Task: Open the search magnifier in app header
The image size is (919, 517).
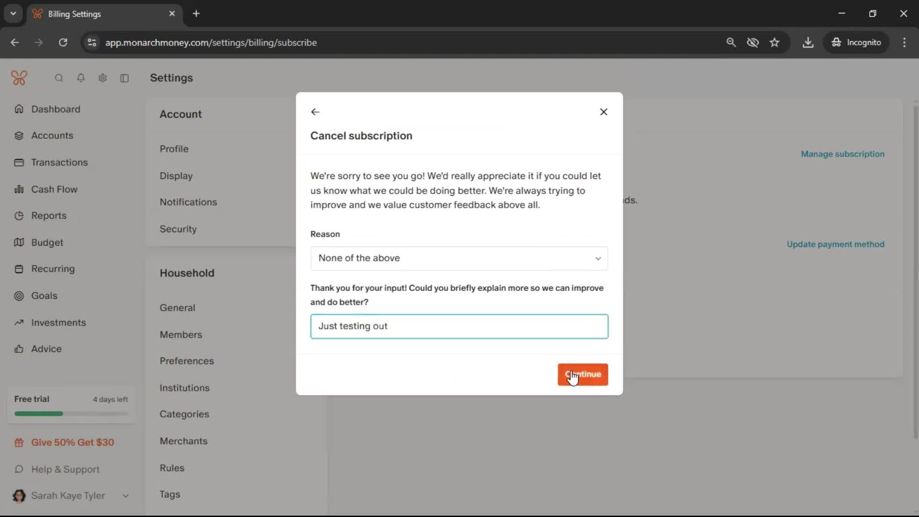Action: click(59, 78)
